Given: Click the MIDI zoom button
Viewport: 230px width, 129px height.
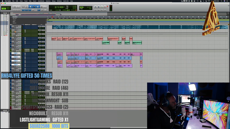Looking at the screenshot, I should coord(18,7).
